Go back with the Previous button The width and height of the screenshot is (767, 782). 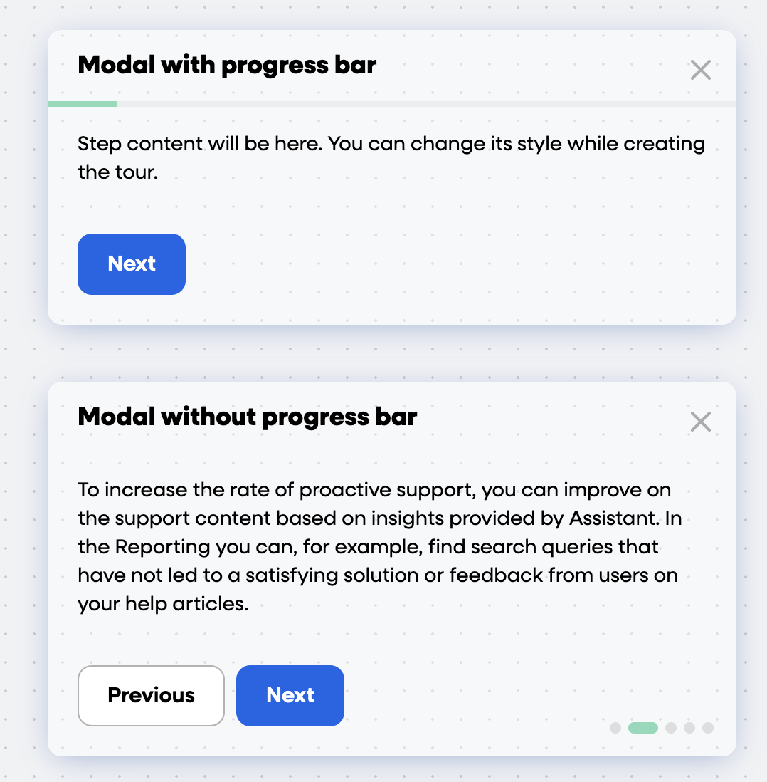coord(151,695)
